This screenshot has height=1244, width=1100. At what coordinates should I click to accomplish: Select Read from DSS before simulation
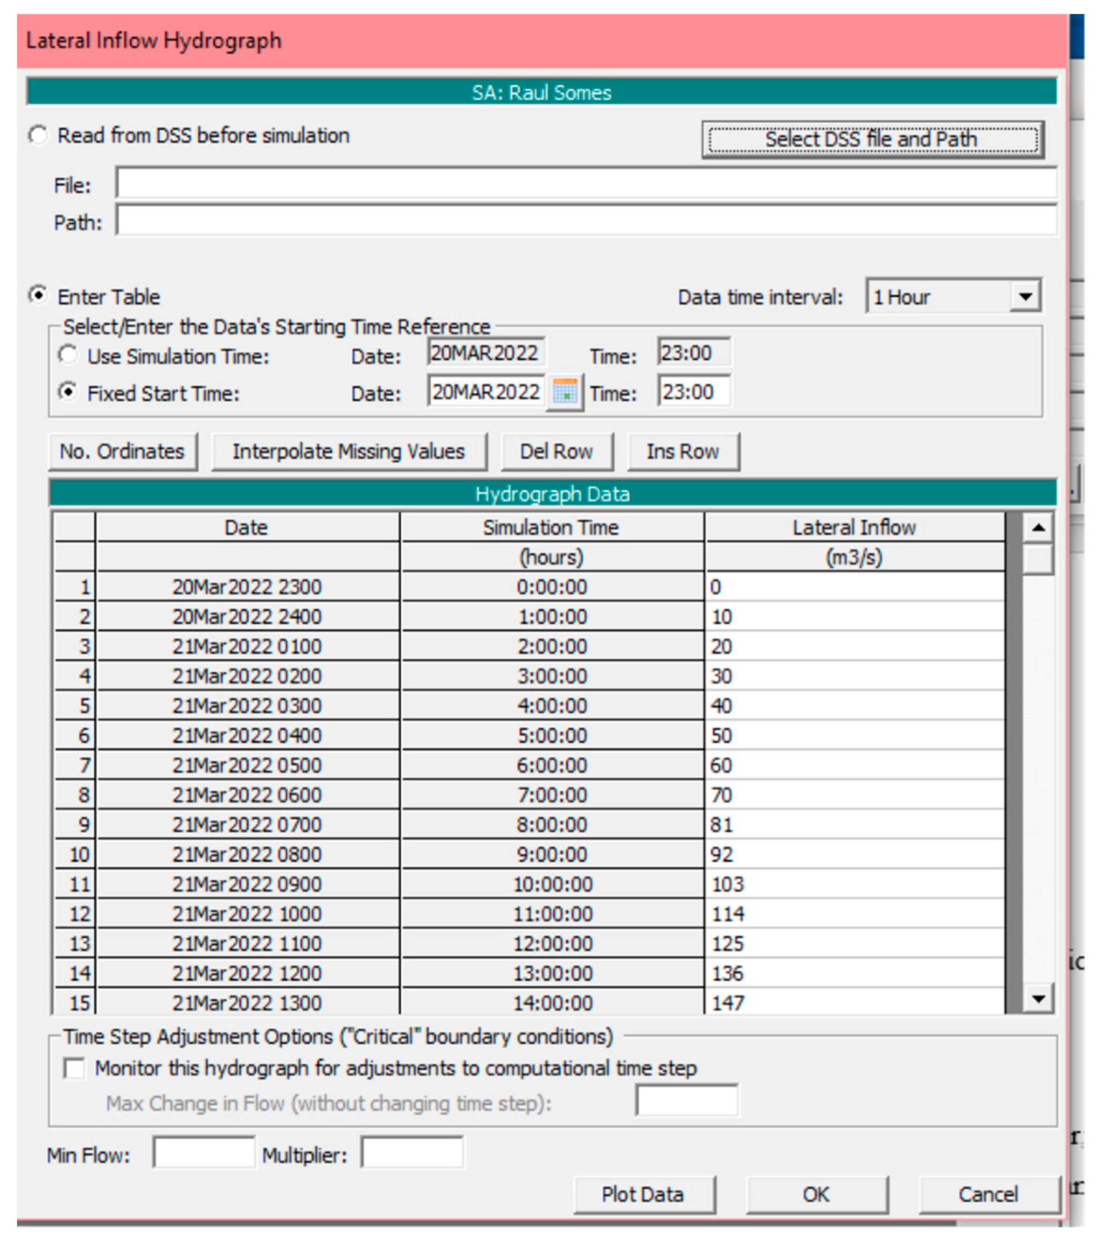click(39, 135)
